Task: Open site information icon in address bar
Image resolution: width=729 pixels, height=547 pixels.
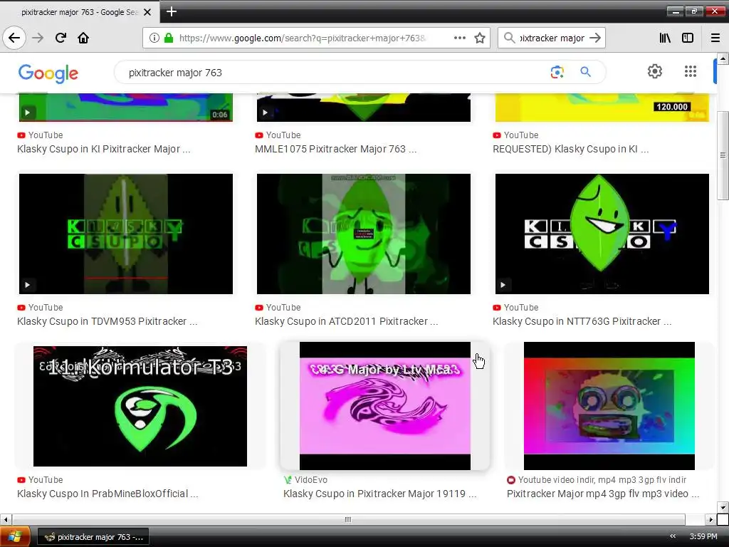Action: (x=154, y=38)
